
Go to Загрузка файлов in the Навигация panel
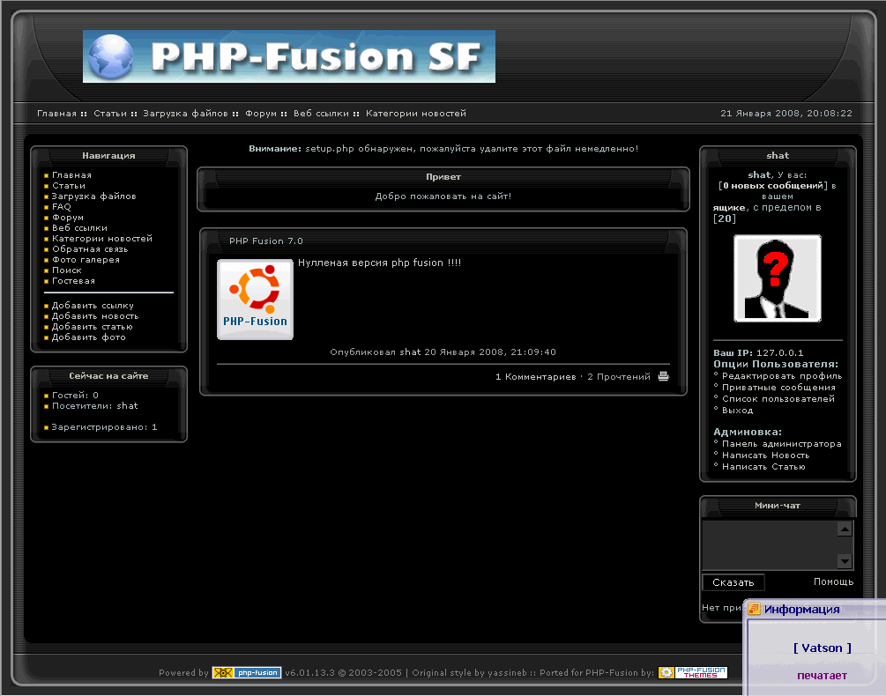click(94, 196)
